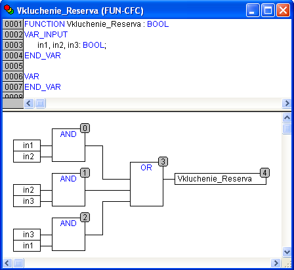Viewport: 294px width, 270px height.
Task: Select output order badge 4
Action: [x=264, y=172]
